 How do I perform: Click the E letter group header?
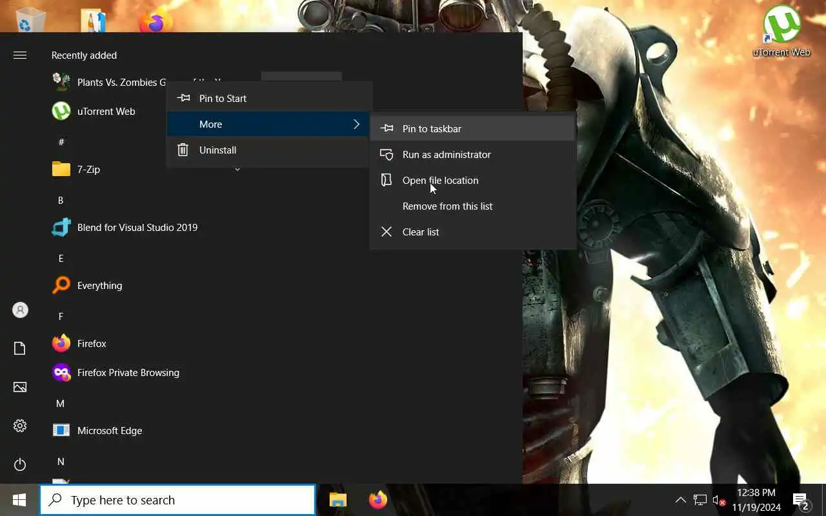[x=61, y=258]
